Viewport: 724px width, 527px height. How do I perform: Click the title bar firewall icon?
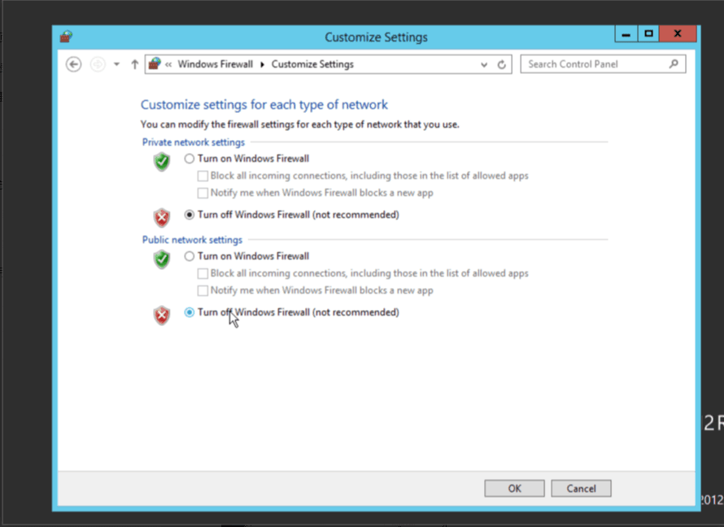pos(66,37)
